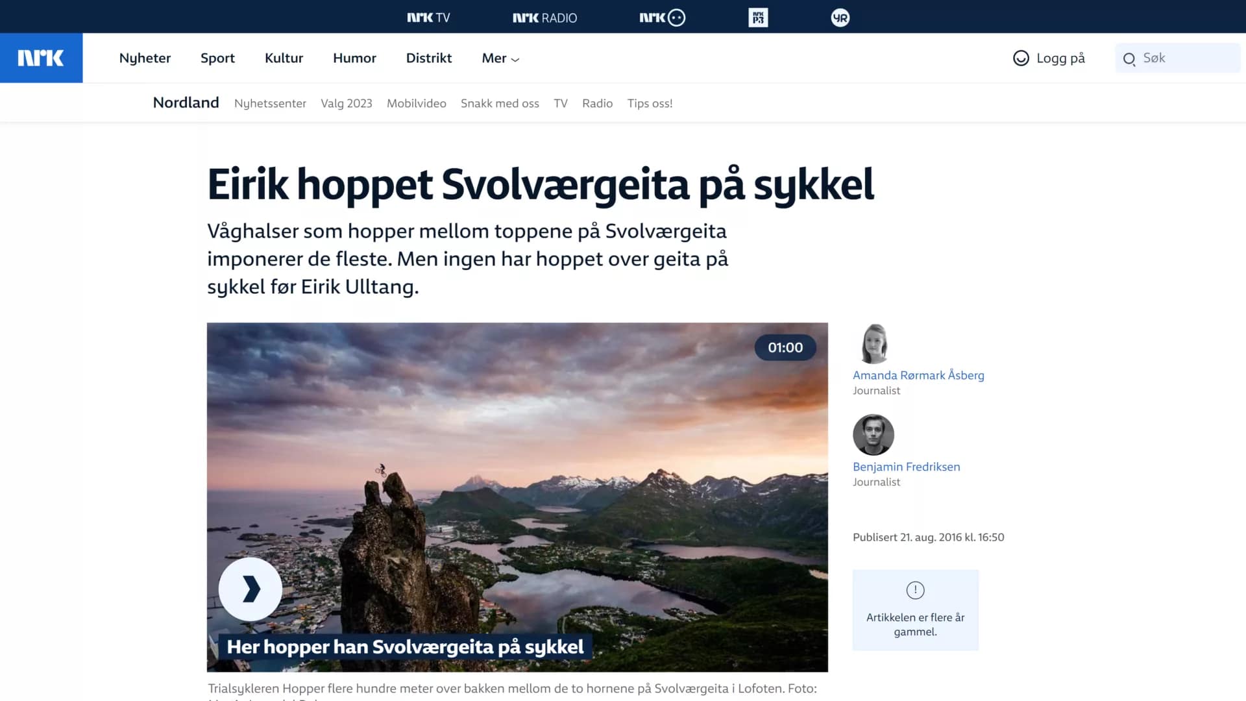This screenshot has width=1246, height=701.
Task: Open the Nordland district heading link
Action: tap(186, 103)
